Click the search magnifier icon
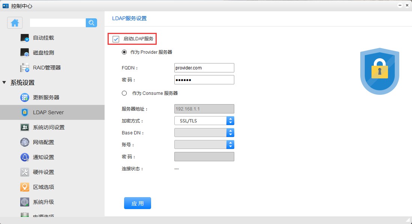412x224 pixels. coord(91,23)
